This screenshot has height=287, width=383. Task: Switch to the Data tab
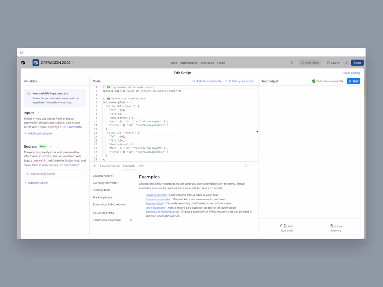(x=174, y=63)
